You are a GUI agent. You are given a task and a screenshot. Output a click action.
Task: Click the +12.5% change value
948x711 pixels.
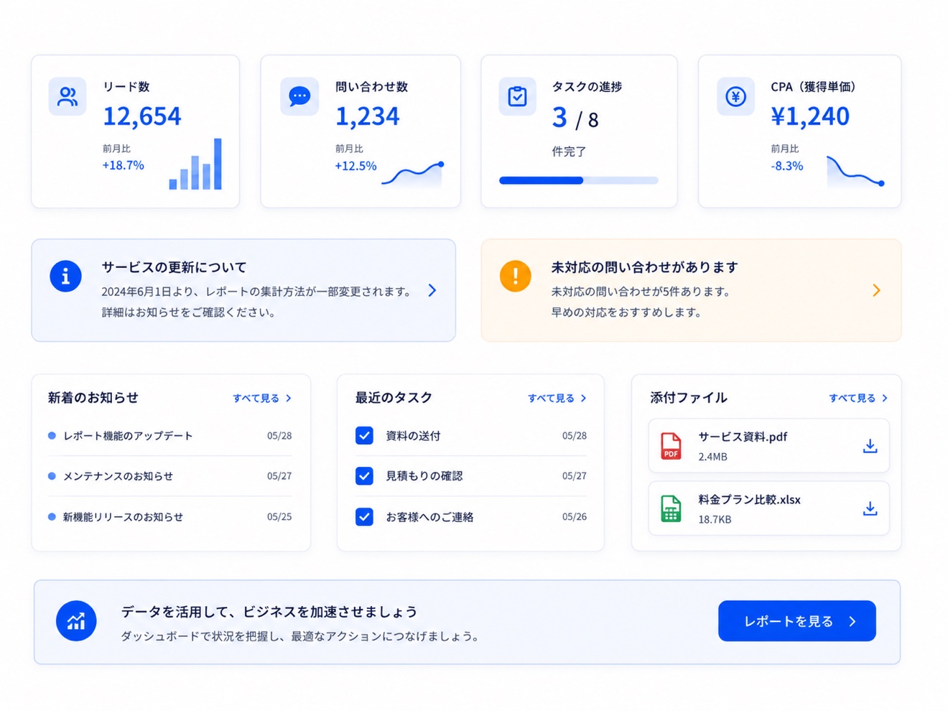pos(355,166)
